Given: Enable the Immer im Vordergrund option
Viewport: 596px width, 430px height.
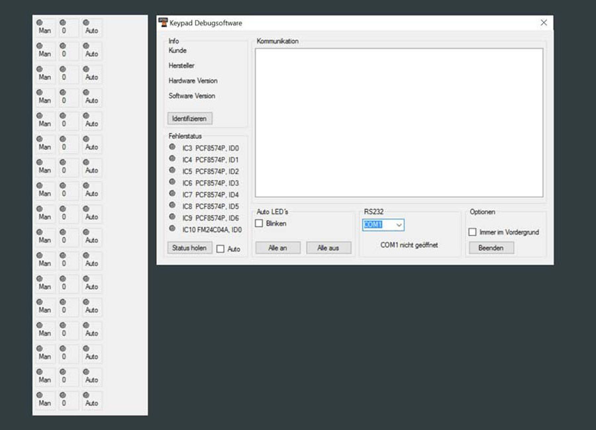Looking at the screenshot, I should pyautogui.click(x=473, y=232).
